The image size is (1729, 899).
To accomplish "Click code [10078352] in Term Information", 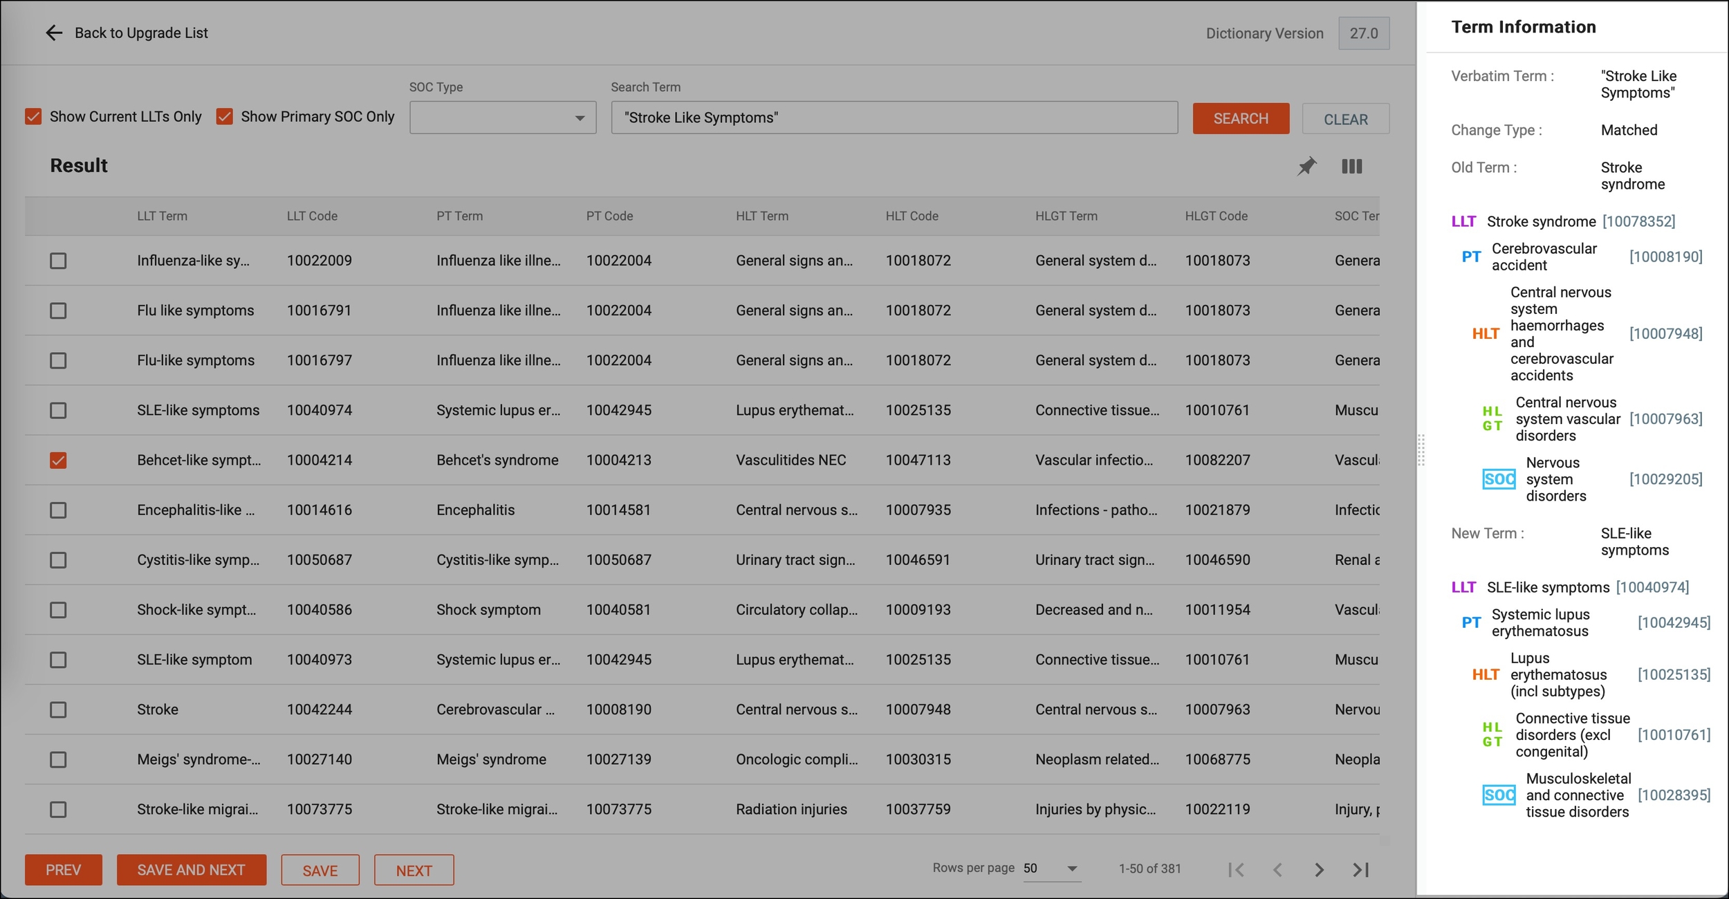I will 1639,221.
